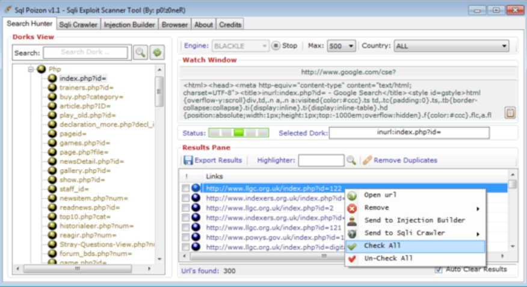
Task: Select the top10.php?cat= dork
Action: click(x=85, y=217)
